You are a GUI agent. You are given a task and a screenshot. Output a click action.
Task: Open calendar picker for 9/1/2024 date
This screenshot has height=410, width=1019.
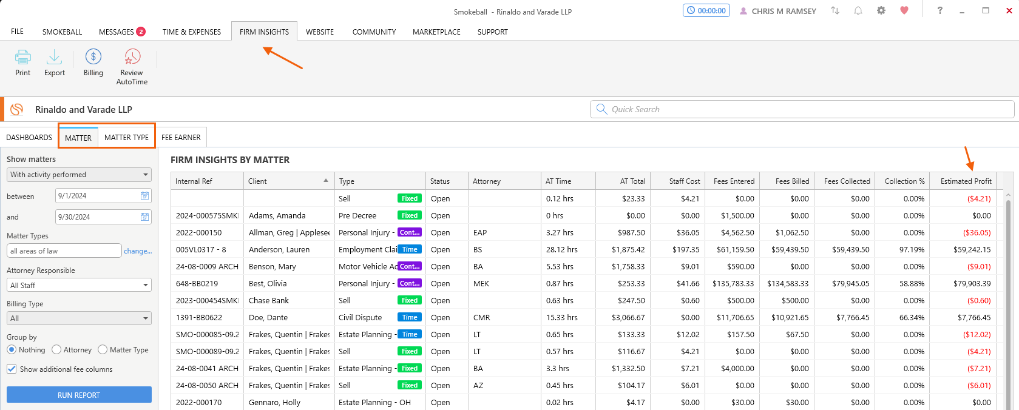(x=144, y=196)
